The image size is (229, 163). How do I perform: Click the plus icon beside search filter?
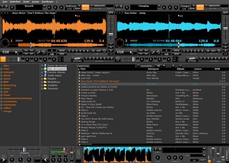(x=173, y=66)
